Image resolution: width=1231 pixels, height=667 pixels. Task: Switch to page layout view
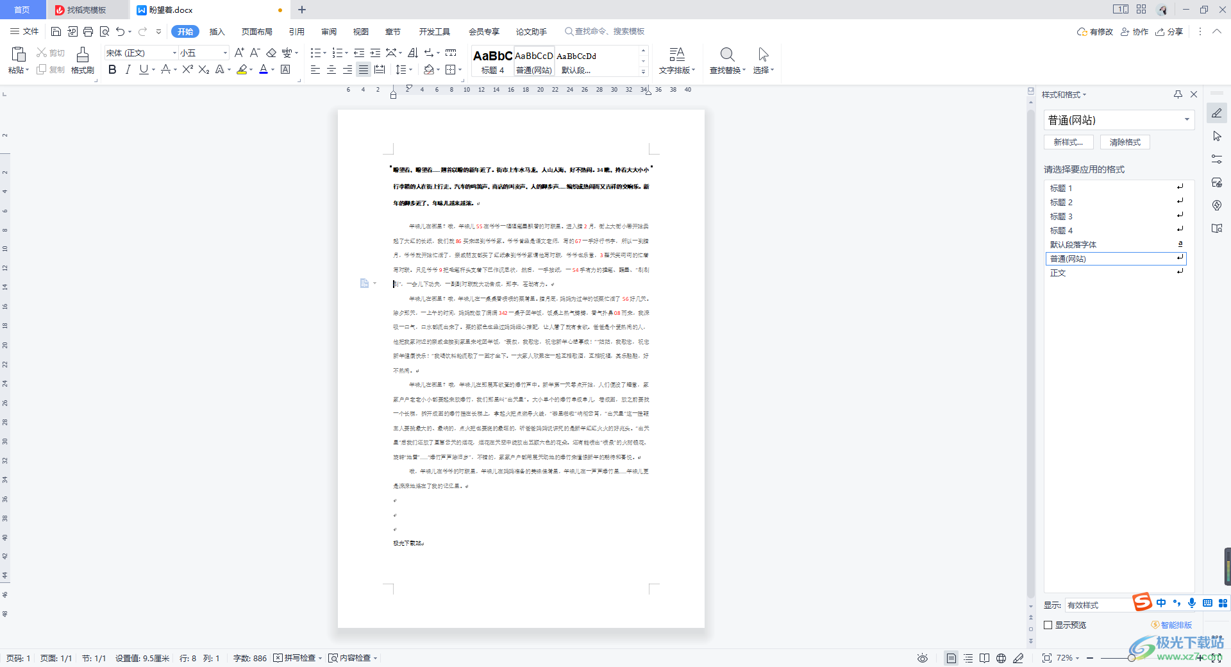tap(951, 658)
